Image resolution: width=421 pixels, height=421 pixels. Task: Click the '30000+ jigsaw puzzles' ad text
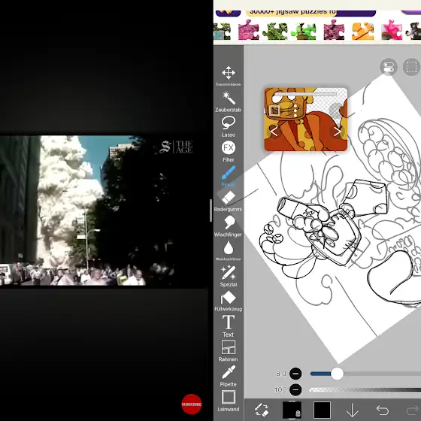(x=292, y=12)
